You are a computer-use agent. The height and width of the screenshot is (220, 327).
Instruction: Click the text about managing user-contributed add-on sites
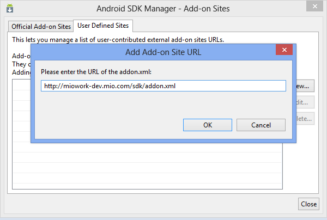[118, 40]
